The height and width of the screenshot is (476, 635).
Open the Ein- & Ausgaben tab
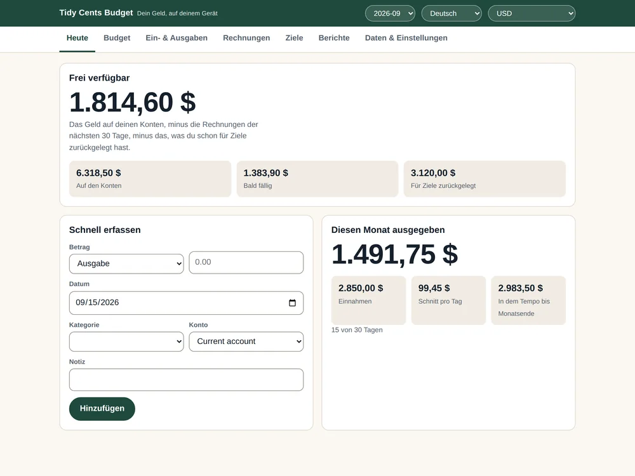pos(177,38)
